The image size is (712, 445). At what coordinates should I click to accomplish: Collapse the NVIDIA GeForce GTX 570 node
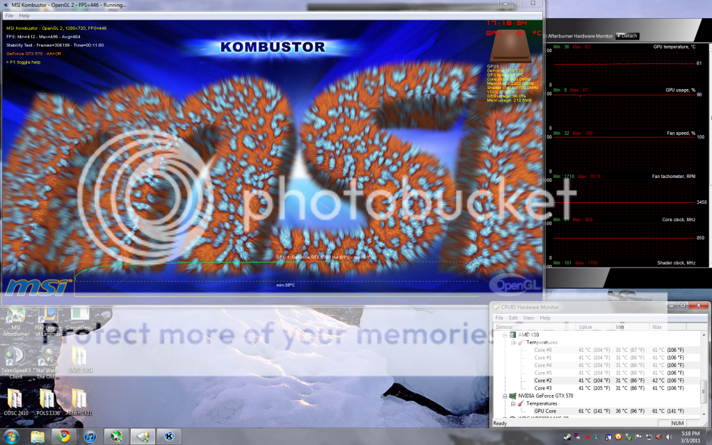(505, 396)
